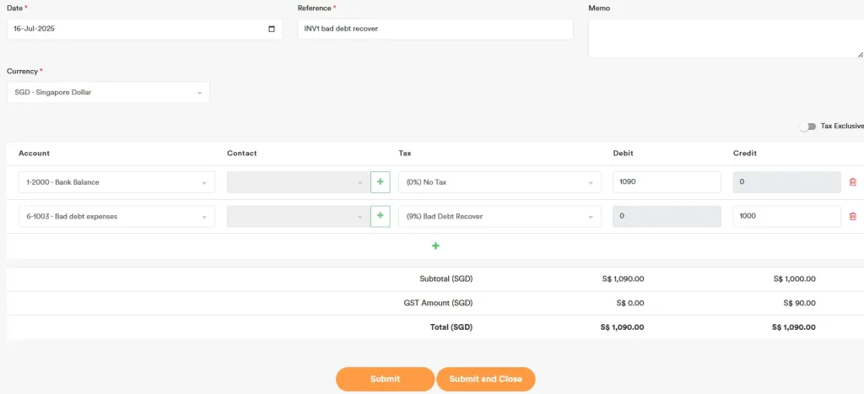Click the Submit button
The image size is (864, 394).
coord(385,379)
